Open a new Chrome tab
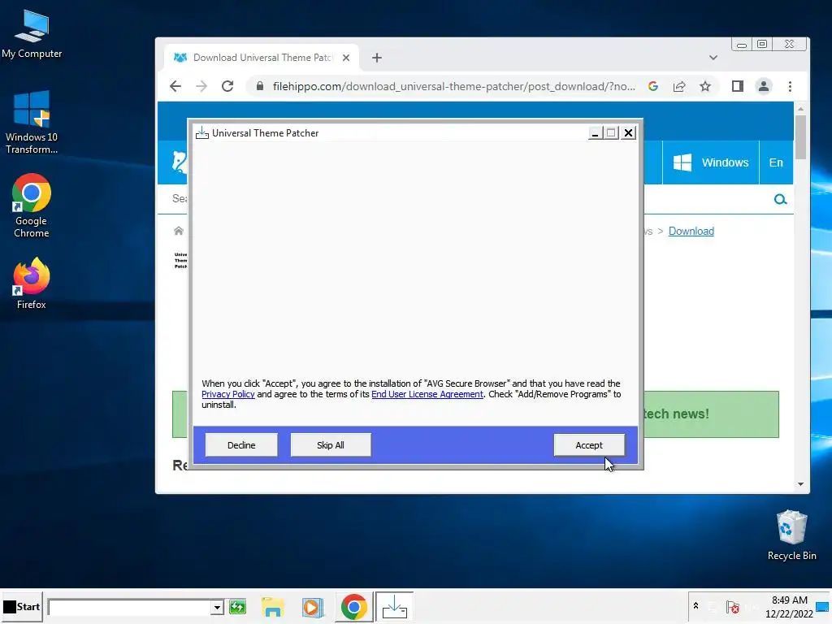Viewport: 832px width, 624px height. 377,58
